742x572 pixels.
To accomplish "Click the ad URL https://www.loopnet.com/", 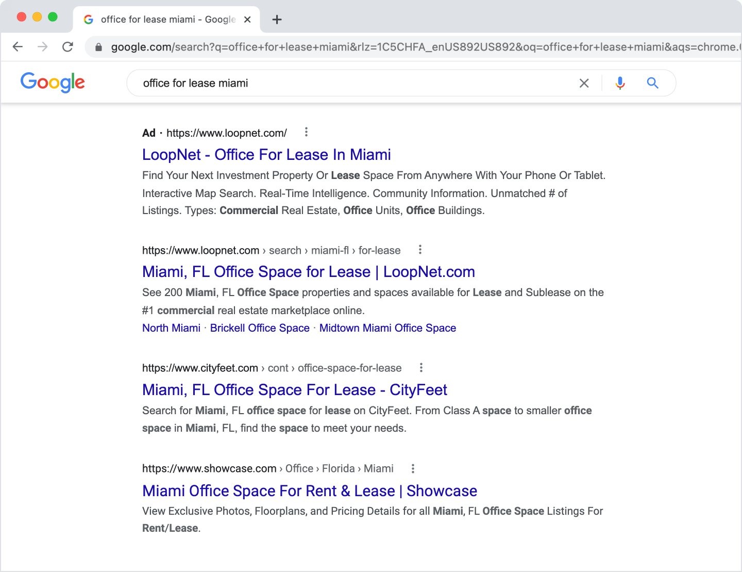I will coord(227,133).
